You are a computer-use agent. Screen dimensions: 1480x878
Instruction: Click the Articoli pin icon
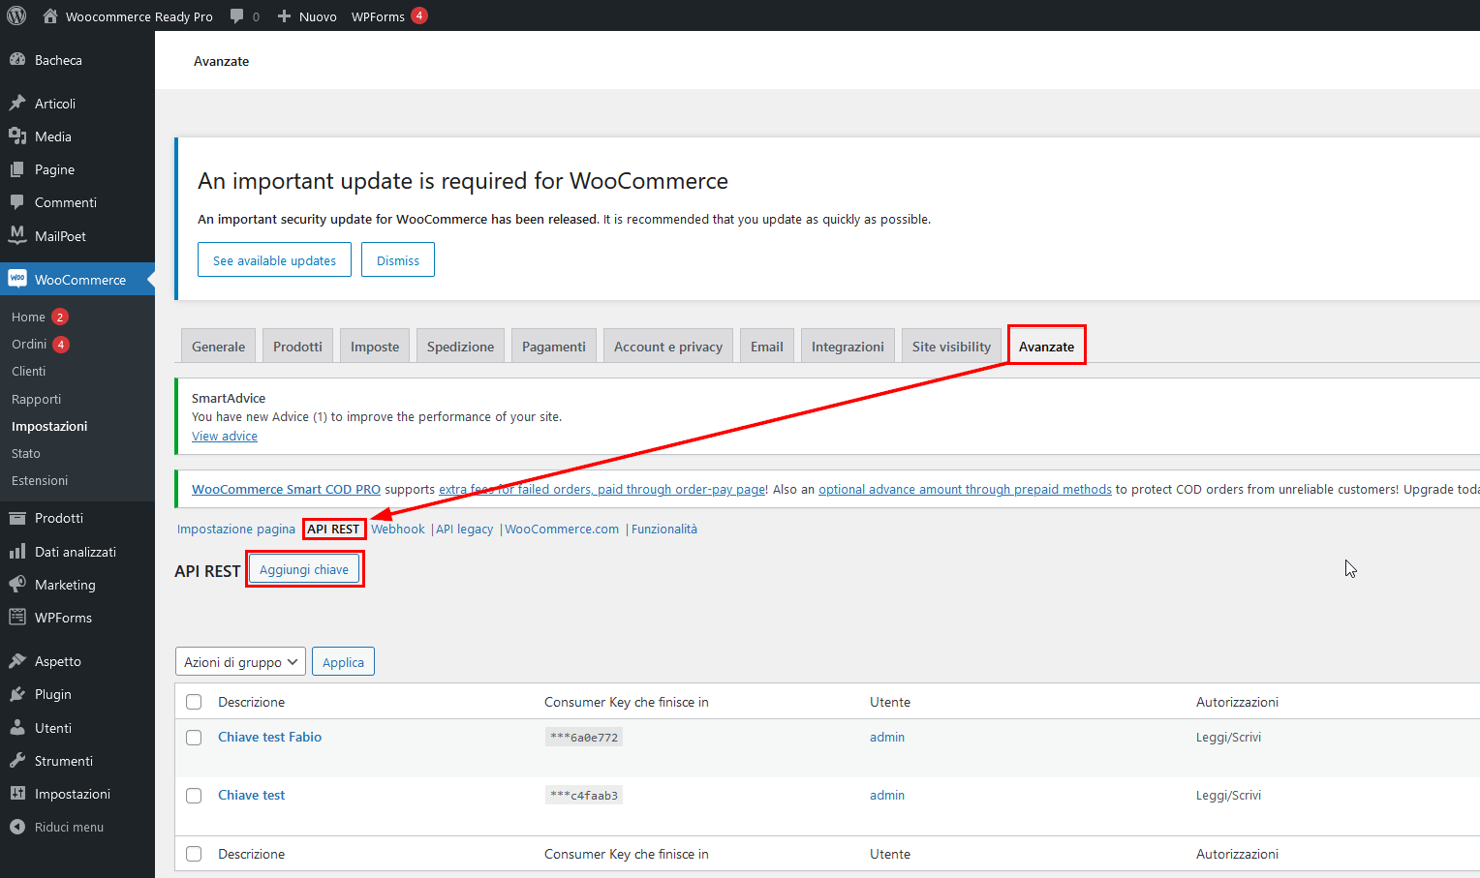pyautogui.click(x=17, y=104)
